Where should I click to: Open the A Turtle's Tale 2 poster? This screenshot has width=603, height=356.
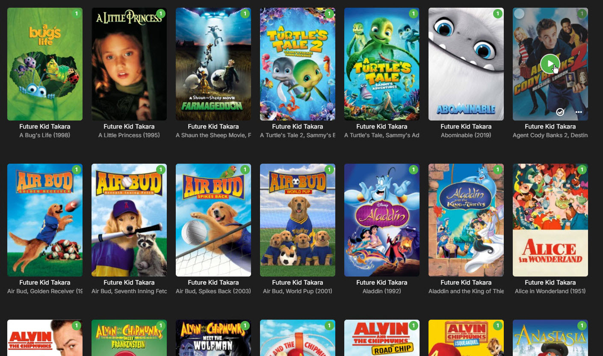(x=298, y=64)
